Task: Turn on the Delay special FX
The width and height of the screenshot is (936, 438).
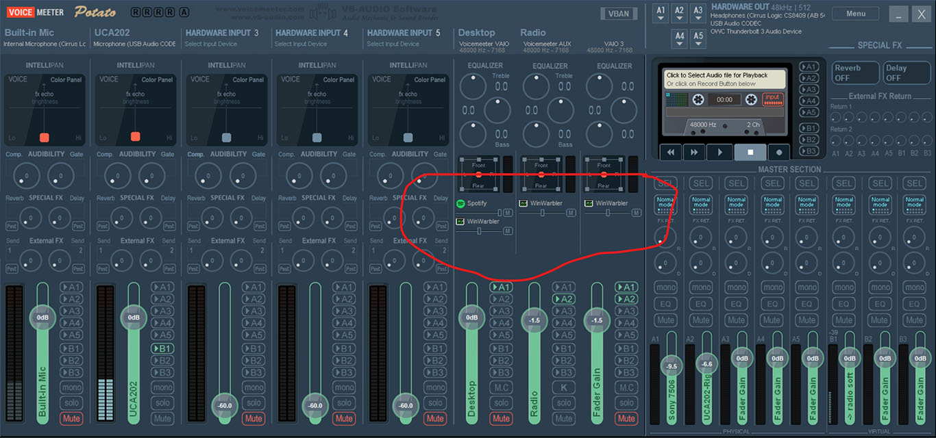Action: coord(907,73)
